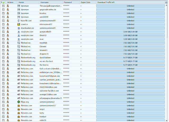Toggle checkbox for yomismoyomismo69 on 4savefile.com
The width and height of the screenshot is (169, 122).
3,21
